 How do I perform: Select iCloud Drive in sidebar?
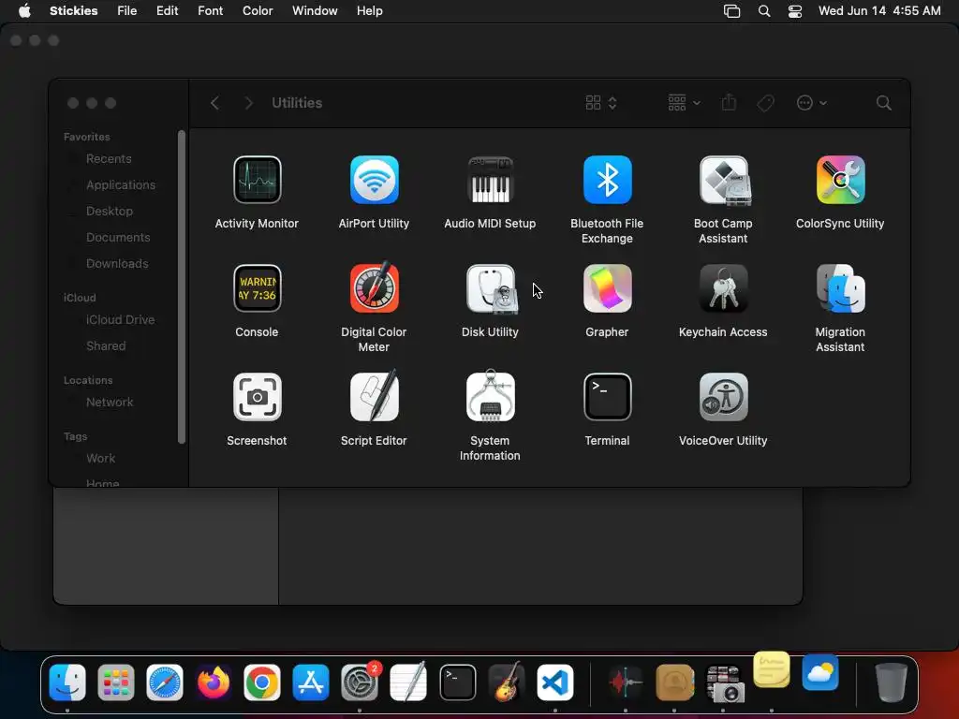(120, 320)
